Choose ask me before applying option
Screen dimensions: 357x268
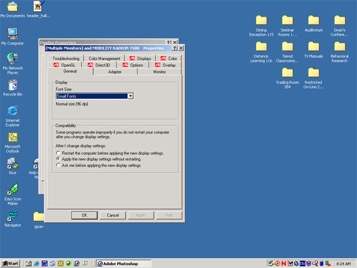pyautogui.click(x=99, y=165)
